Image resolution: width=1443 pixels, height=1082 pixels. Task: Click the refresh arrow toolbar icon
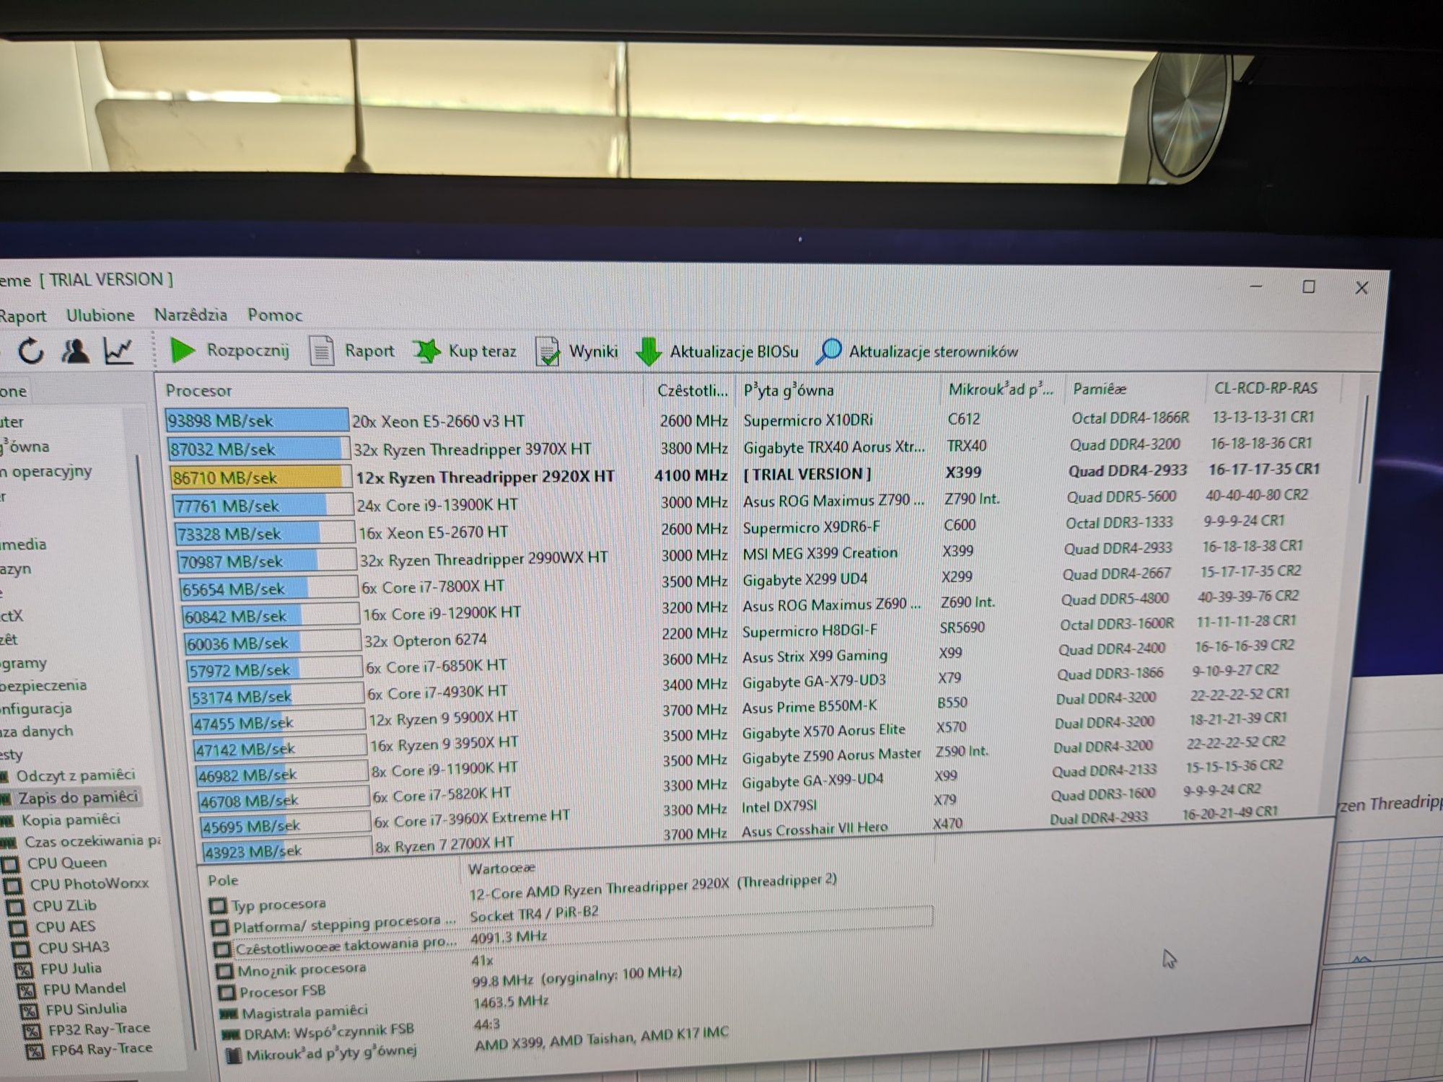30,351
